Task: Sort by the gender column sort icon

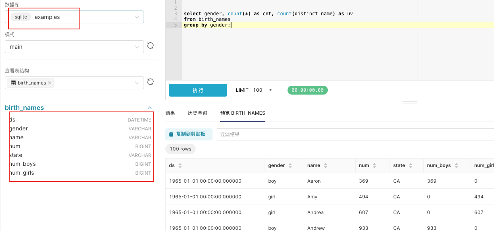Action: tap(290, 165)
